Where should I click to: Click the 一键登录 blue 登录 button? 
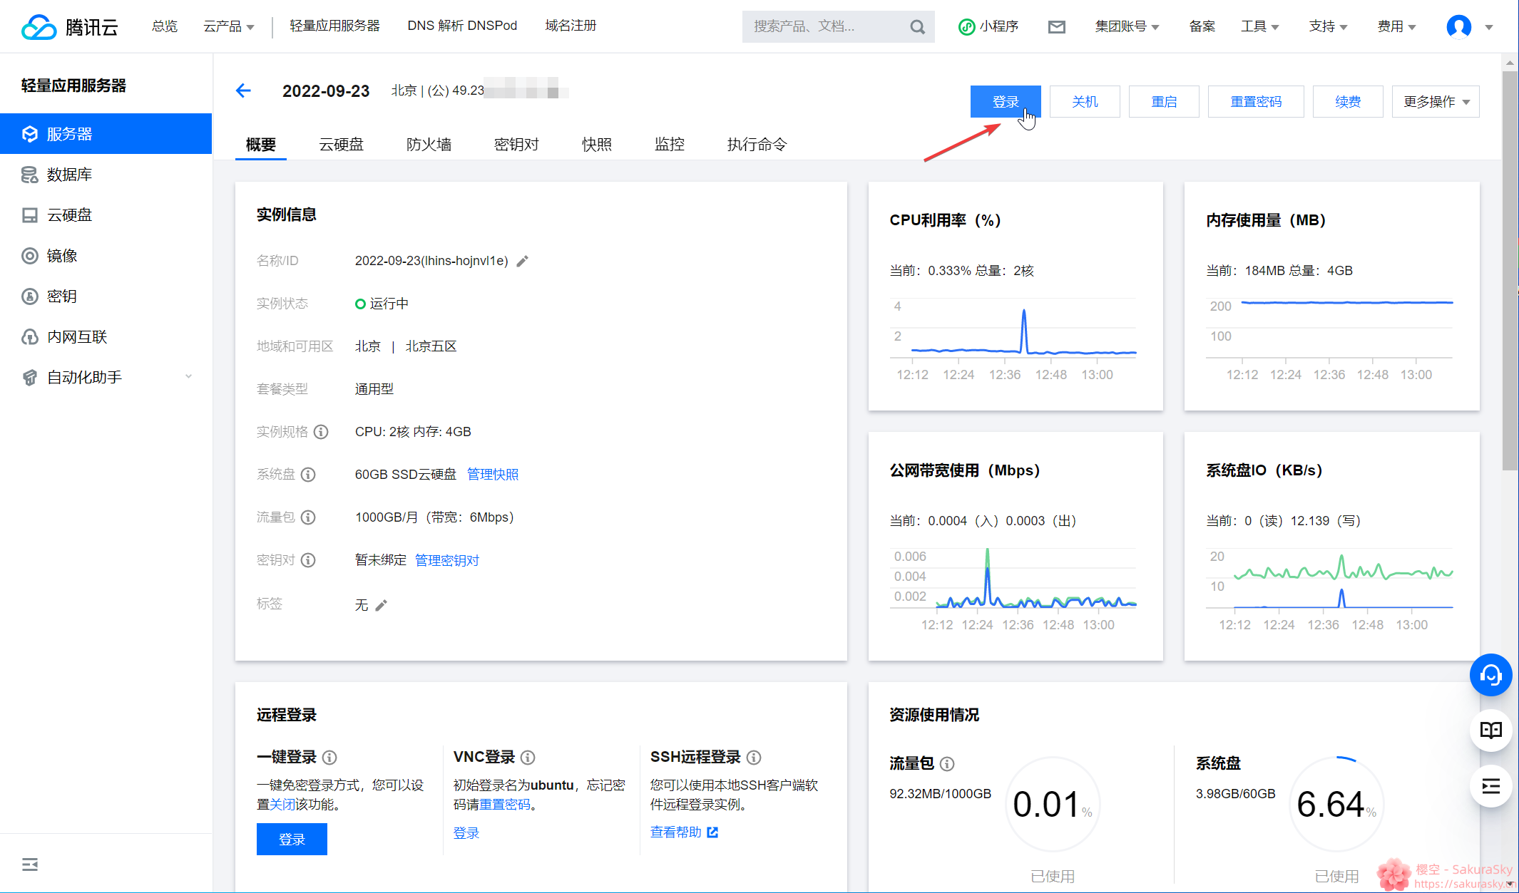click(x=292, y=840)
